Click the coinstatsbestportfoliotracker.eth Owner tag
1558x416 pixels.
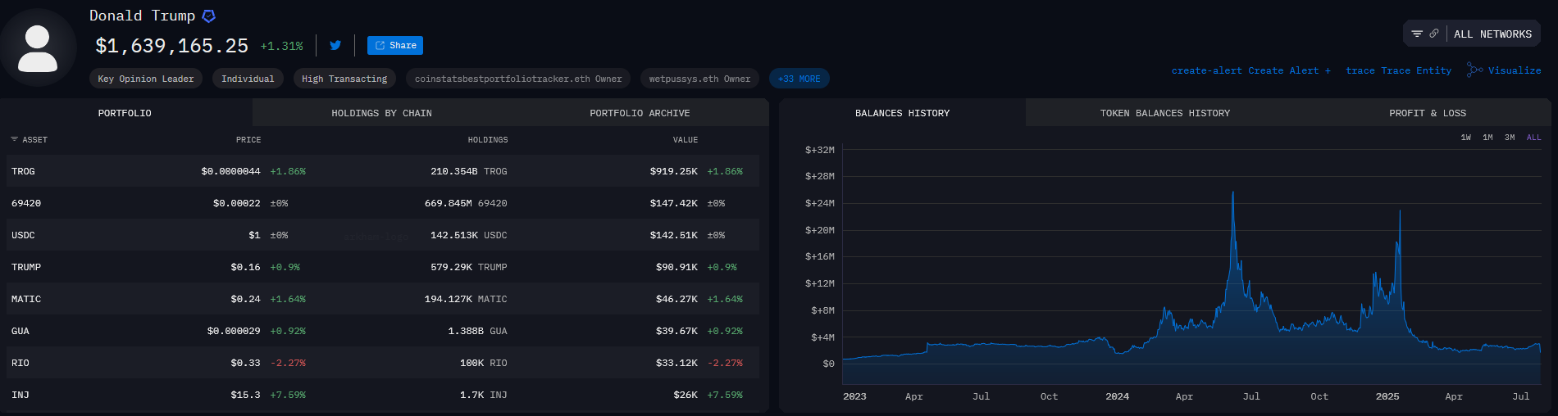point(518,79)
